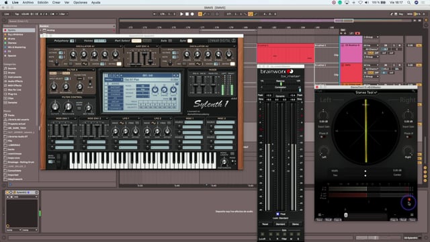Open the Apple menu
This screenshot has width=430, height=242.
tap(6, 3)
